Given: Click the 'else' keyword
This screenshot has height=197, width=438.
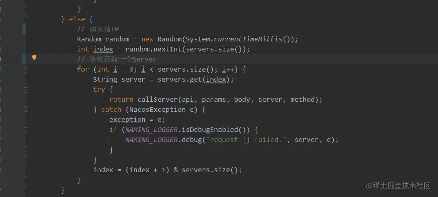Looking at the screenshot, I should click(77, 19).
